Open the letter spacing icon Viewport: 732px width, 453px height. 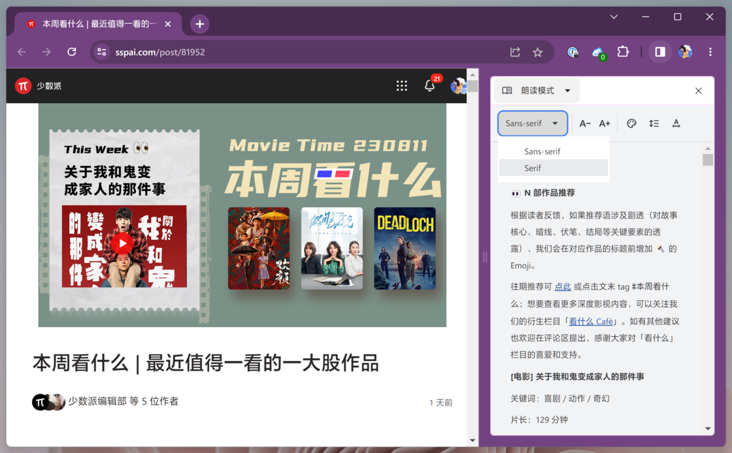point(676,123)
